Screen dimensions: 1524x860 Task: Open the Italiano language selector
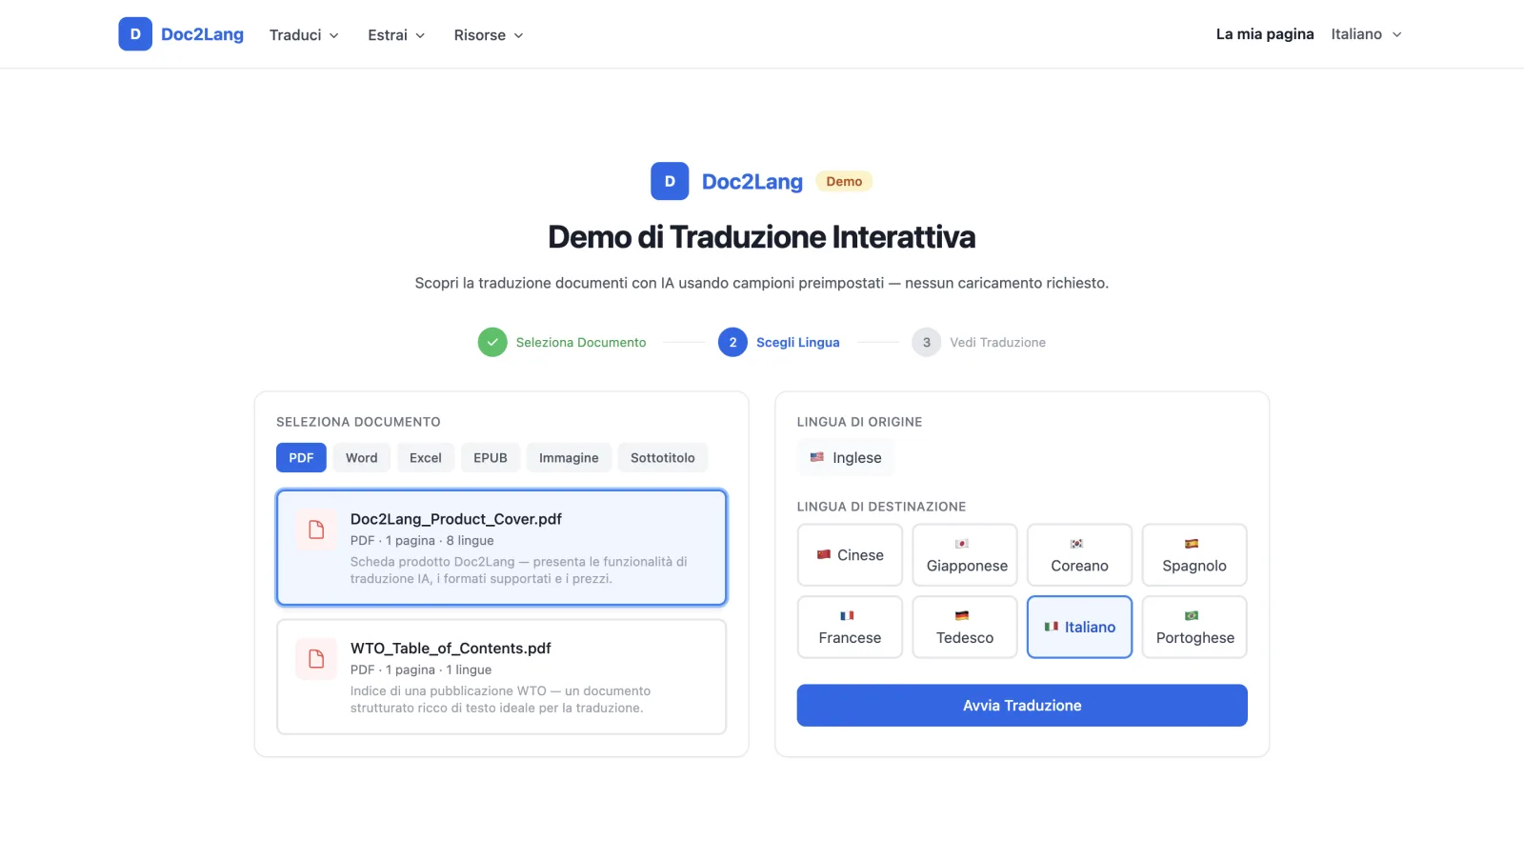(1367, 34)
